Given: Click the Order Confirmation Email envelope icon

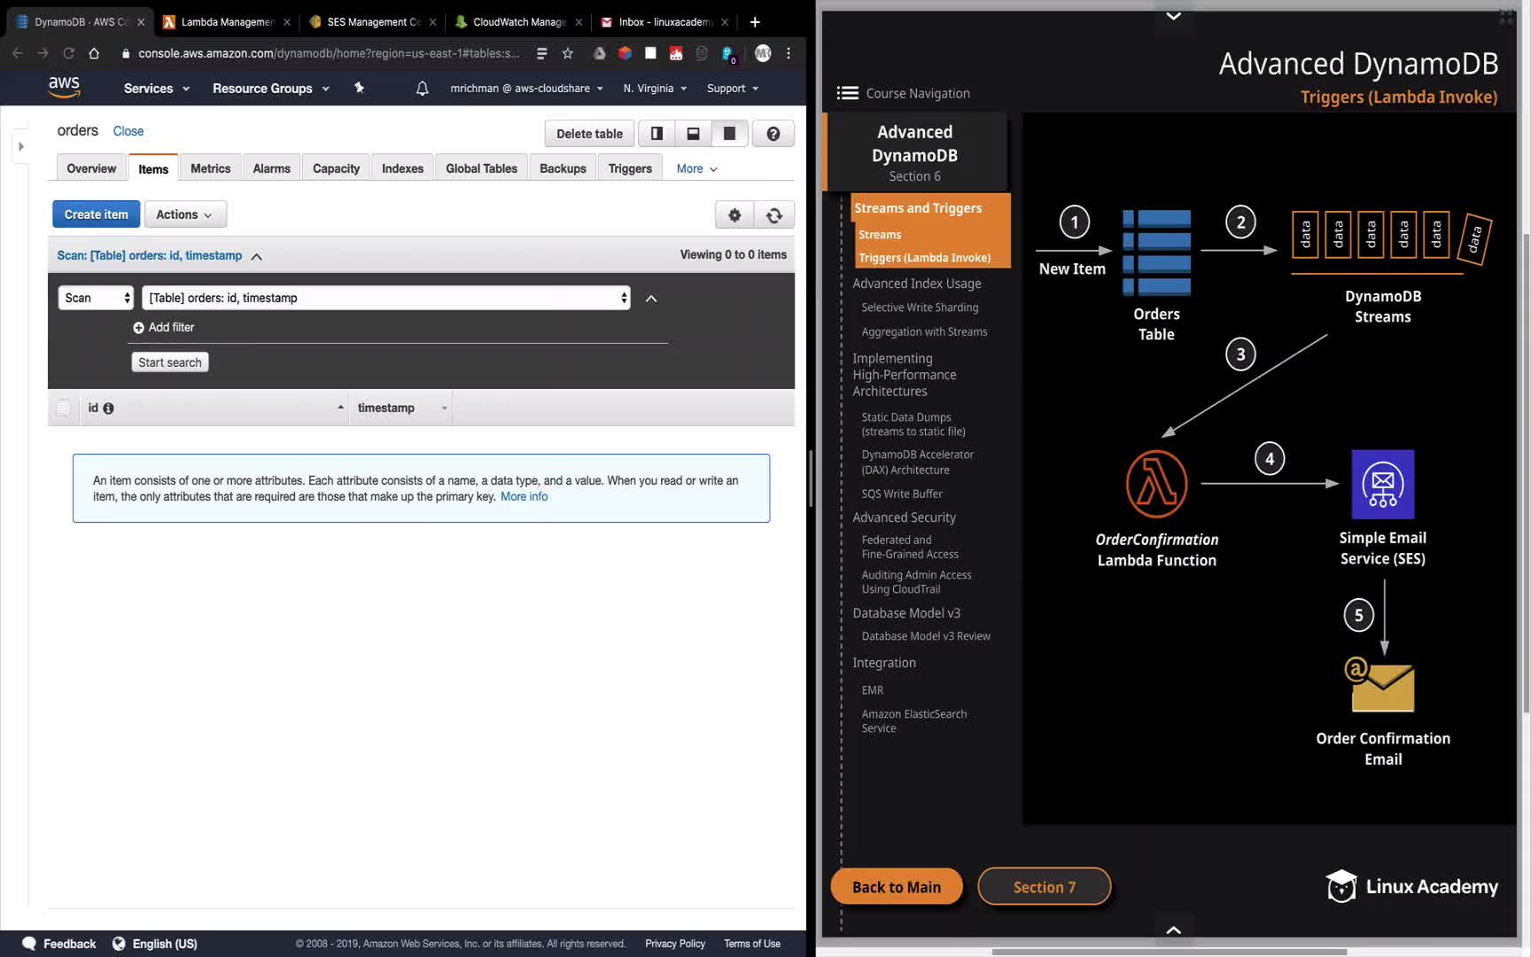Looking at the screenshot, I should (x=1380, y=684).
